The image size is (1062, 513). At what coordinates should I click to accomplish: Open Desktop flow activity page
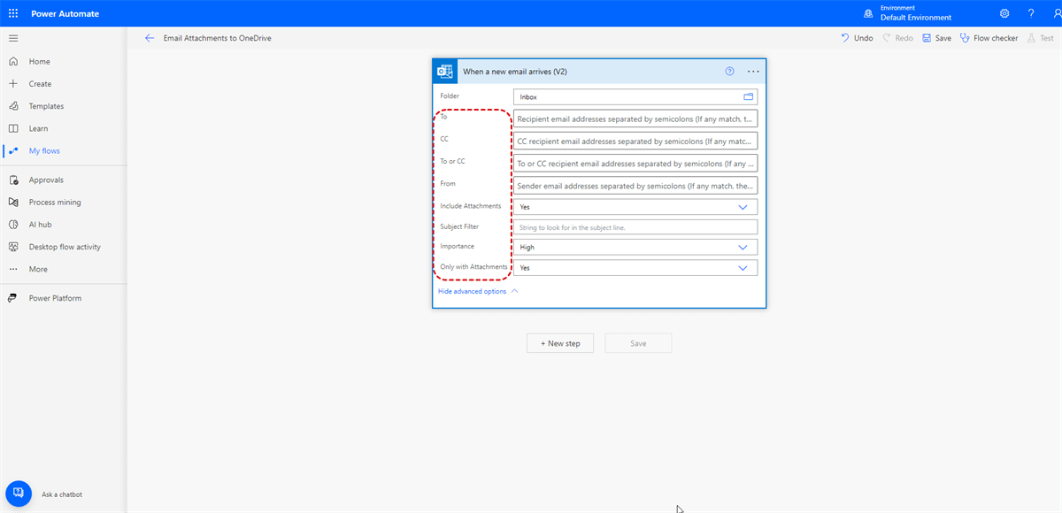coord(64,247)
